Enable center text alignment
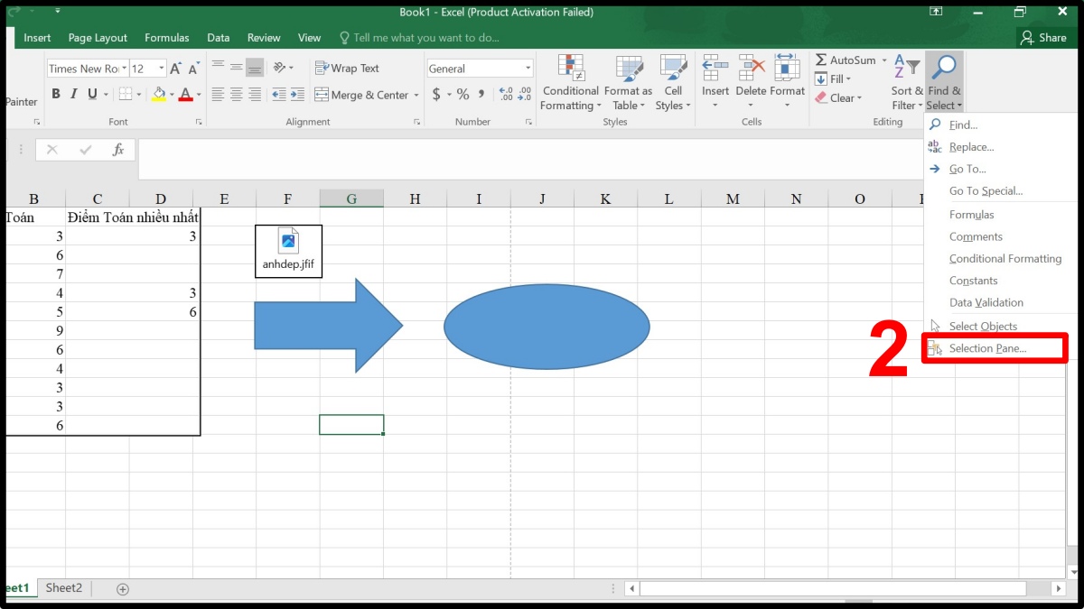Screen dimensions: 1084x609 (236, 93)
